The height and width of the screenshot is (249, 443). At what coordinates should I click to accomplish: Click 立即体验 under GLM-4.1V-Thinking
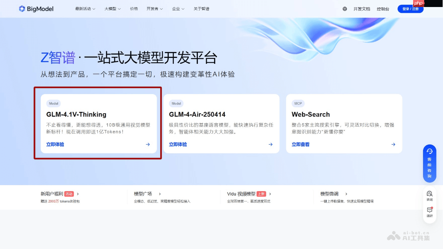click(x=55, y=145)
